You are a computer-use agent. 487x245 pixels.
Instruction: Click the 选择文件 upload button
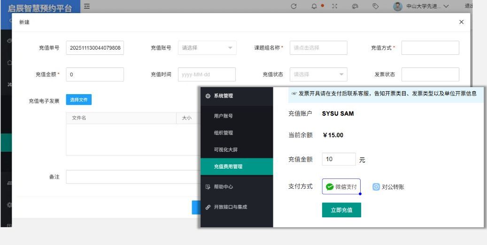(78, 100)
